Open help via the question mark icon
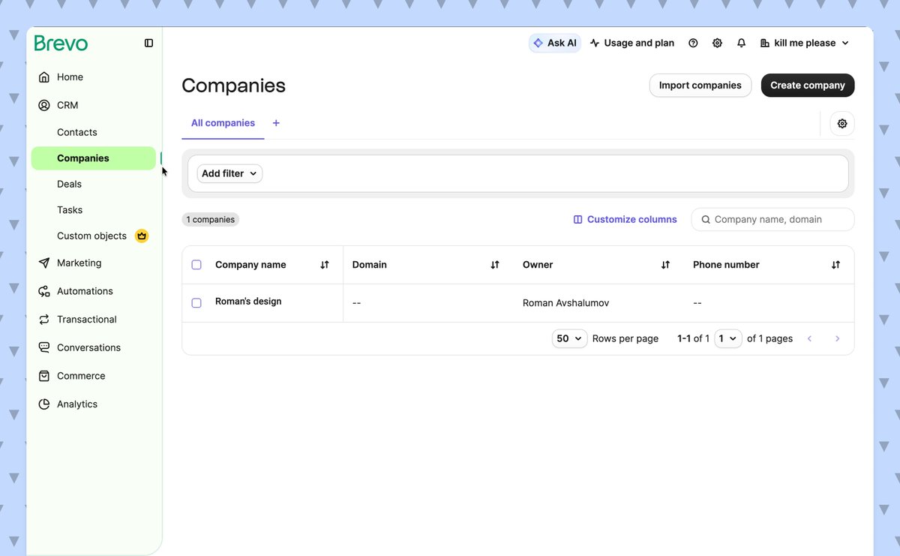The height and width of the screenshot is (556, 900). tap(693, 44)
